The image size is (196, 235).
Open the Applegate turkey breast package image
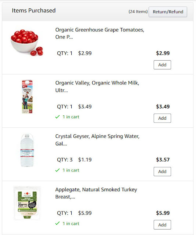click(27, 203)
